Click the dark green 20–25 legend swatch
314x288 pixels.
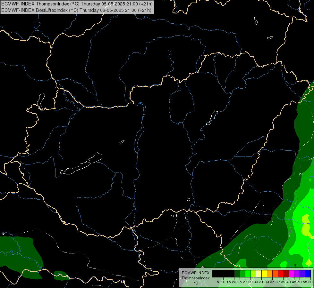point(237,274)
